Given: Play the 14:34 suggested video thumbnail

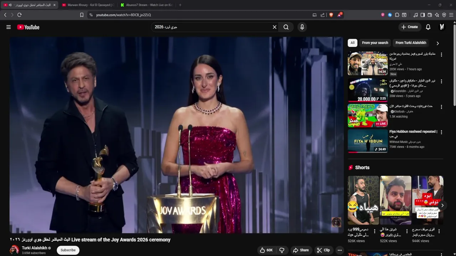Looking at the screenshot, I should tap(368, 63).
